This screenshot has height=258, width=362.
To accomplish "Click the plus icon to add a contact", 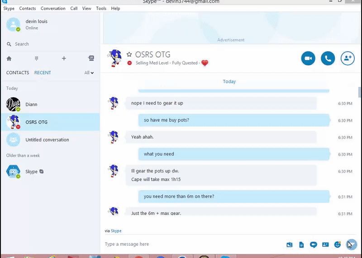I will point(64,58).
